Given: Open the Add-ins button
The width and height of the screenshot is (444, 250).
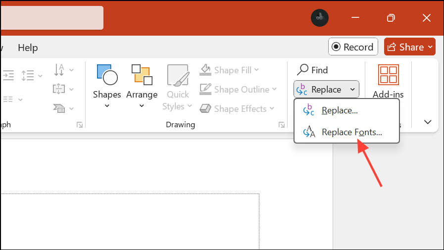Looking at the screenshot, I should [388, 82].
